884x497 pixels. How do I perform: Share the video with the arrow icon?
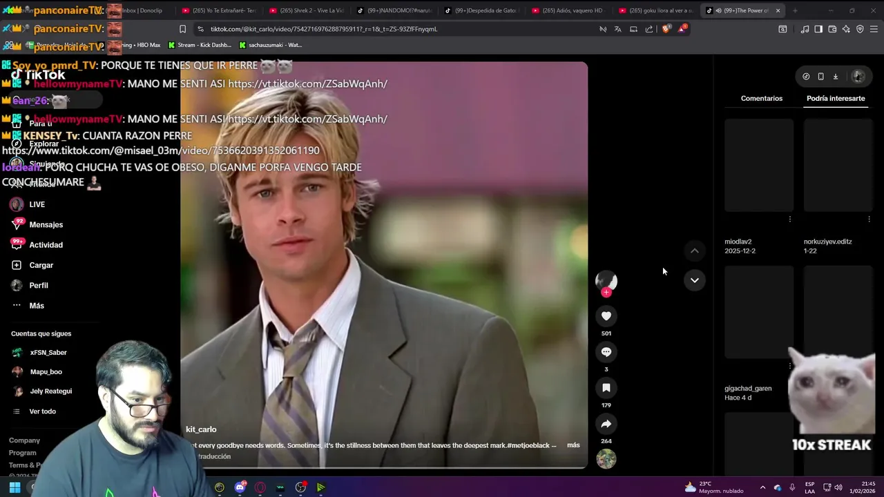[x=606, y=424]
